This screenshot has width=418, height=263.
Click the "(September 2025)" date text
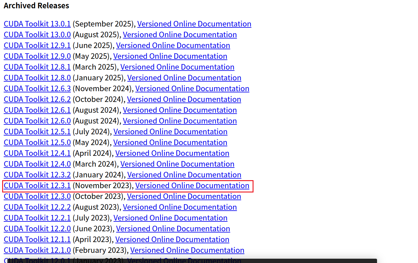[103, 24]
